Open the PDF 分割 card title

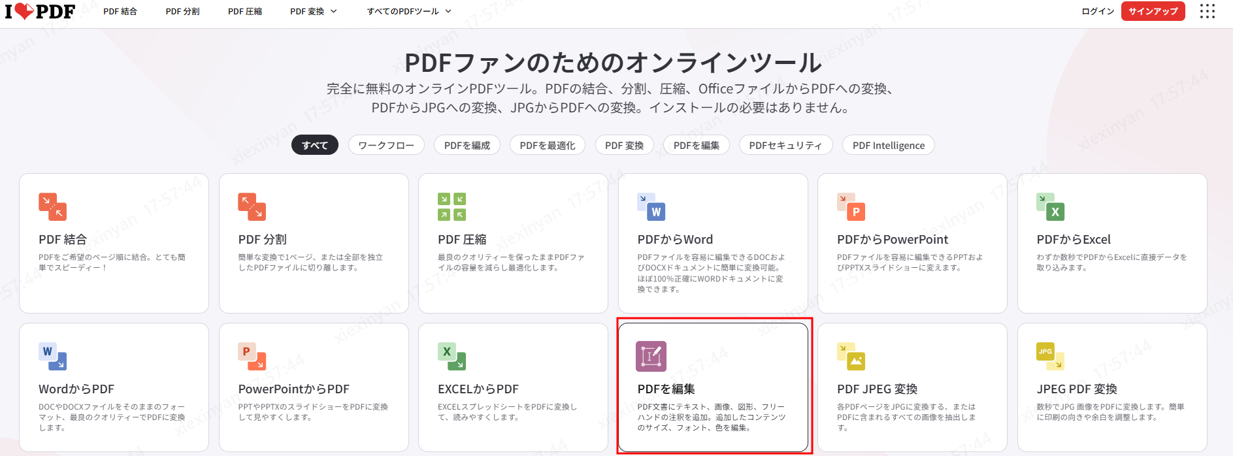point(263,240)
